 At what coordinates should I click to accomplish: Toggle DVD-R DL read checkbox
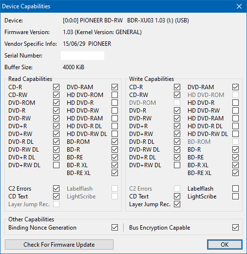point(56,142)
